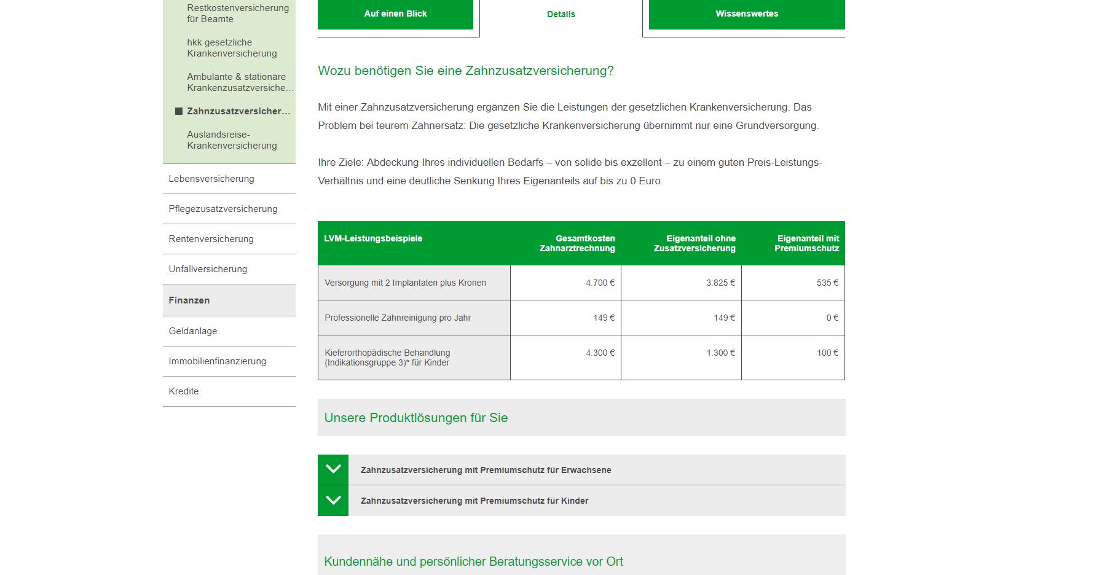
Task: Click the Eigenanteil mit Premiumschutz header
Action: [x=806, y=243]
